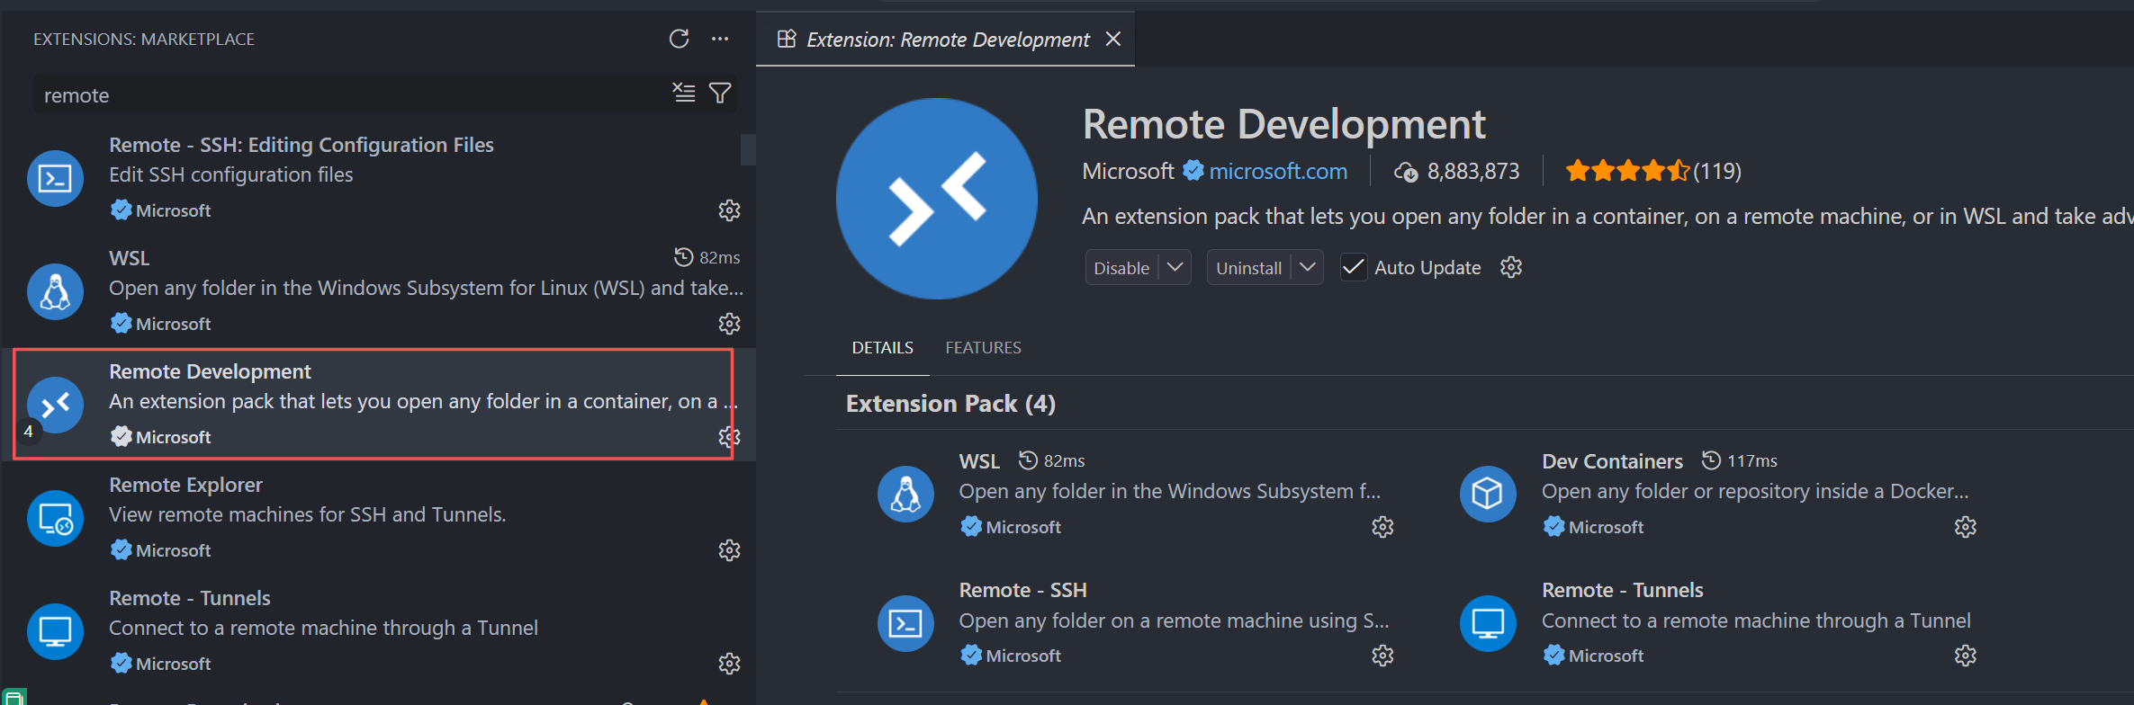2134x705 pixels.
Task: Open the gear settings next to Auto Update
Action: [1511, 267]
